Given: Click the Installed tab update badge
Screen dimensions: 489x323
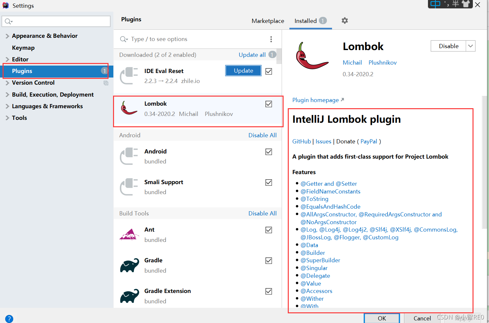Looking at the screenshot, I should pos(323,21).
